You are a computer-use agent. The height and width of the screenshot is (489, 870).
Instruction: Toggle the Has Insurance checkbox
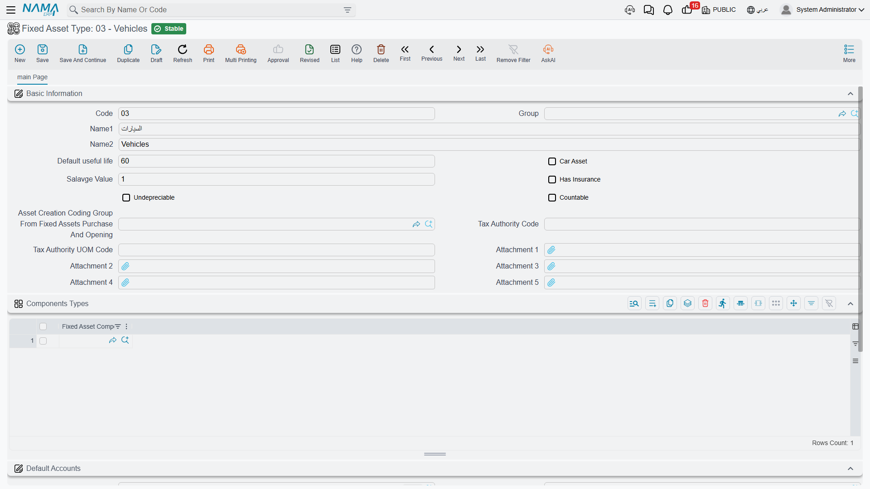click(552, 179)
